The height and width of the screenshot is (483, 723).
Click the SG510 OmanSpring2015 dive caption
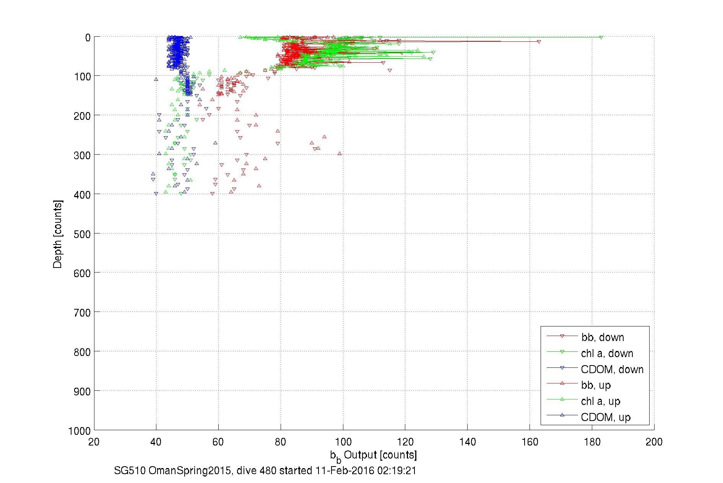(265, 470)
